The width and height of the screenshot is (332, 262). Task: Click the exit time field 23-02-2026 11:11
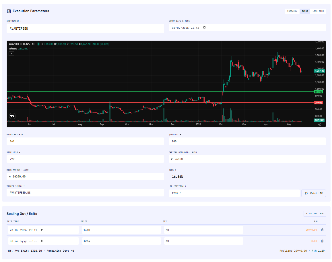coord(43,230)
